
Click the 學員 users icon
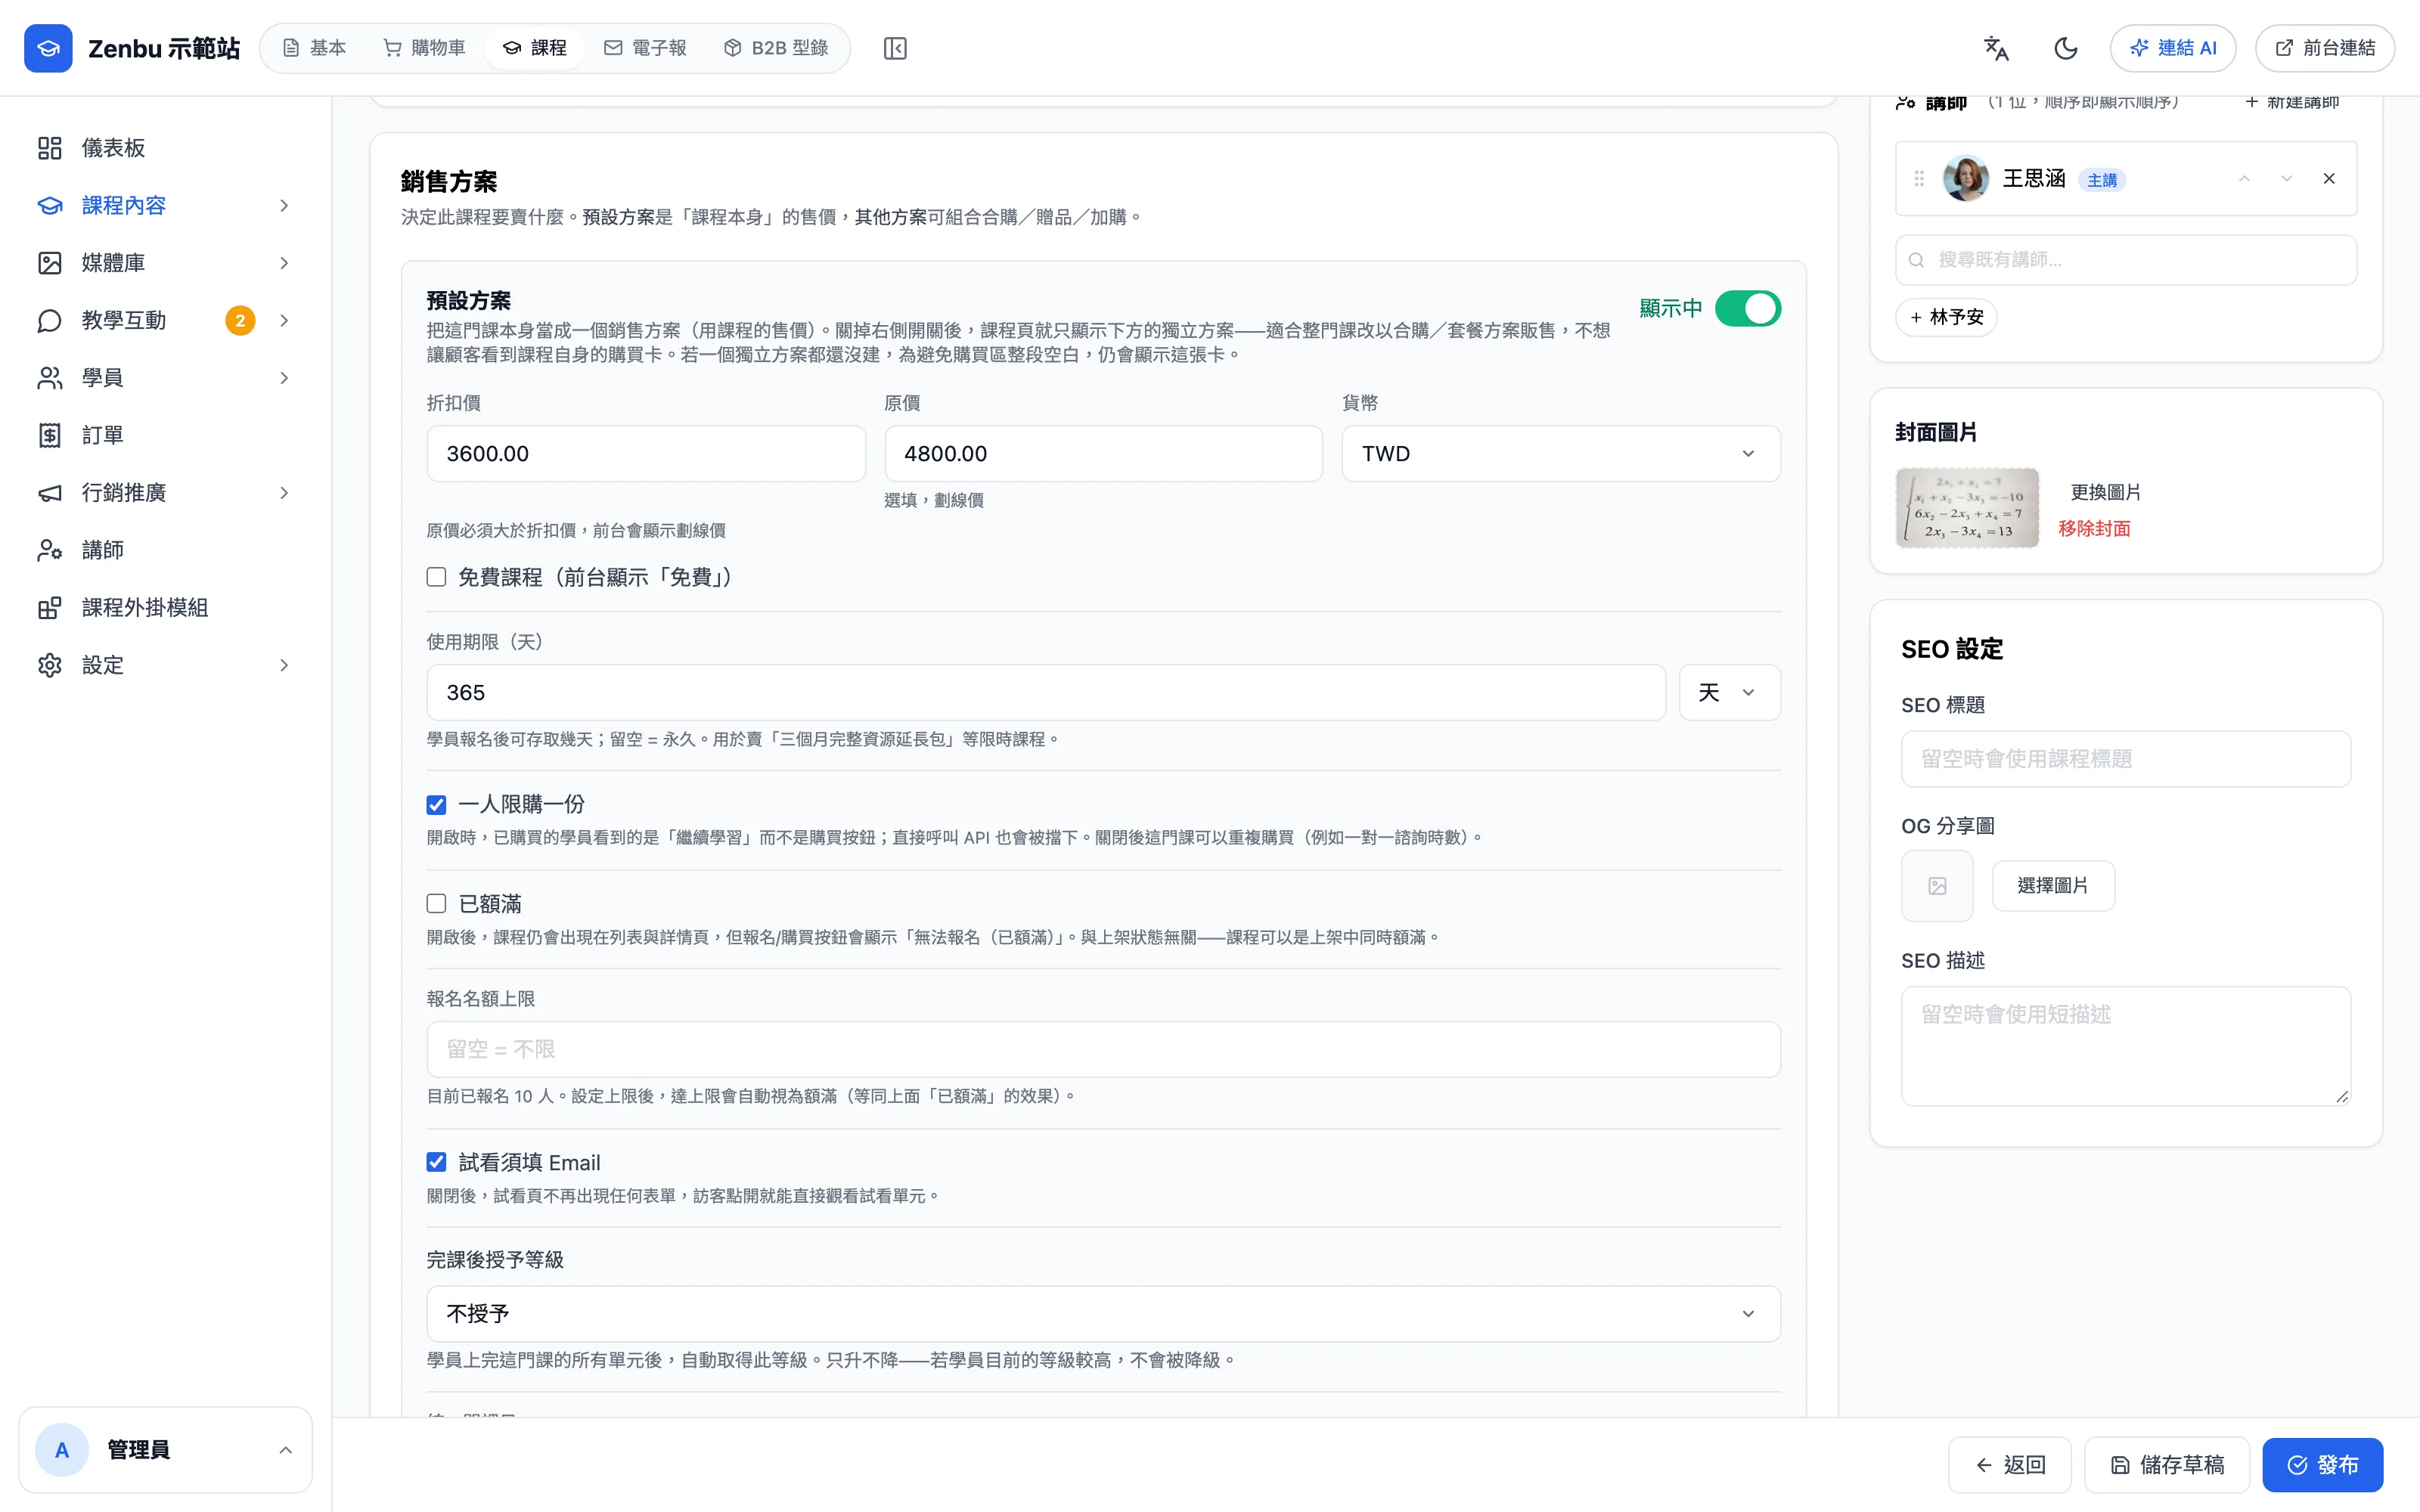pos(50,378)
